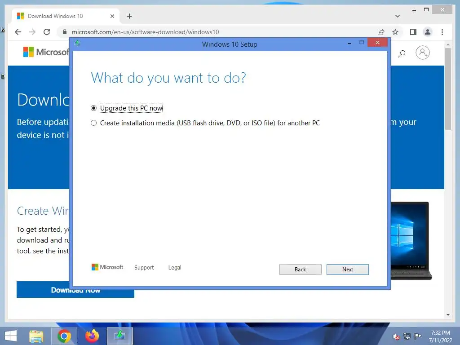Click the scrollbar down arrow in Chrome

(x=448, y=315)
